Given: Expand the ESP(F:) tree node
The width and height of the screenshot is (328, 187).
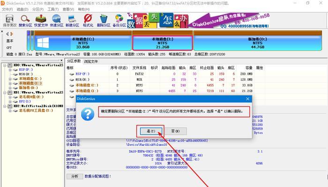Looking at the screenshot, I should 10,70.
